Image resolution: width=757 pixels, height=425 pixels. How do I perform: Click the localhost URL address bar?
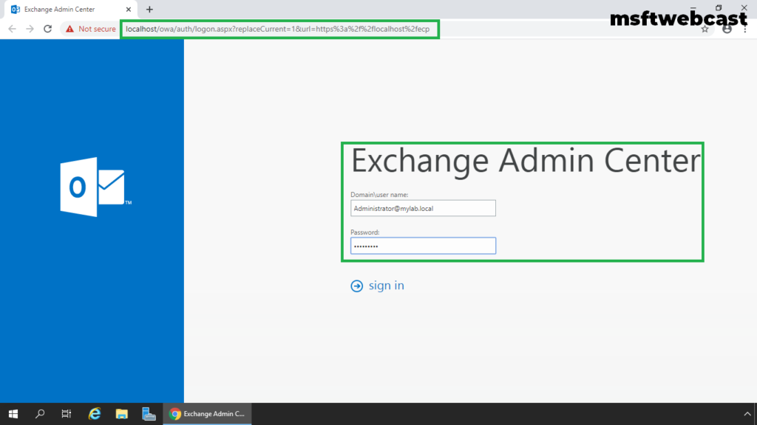279,29
